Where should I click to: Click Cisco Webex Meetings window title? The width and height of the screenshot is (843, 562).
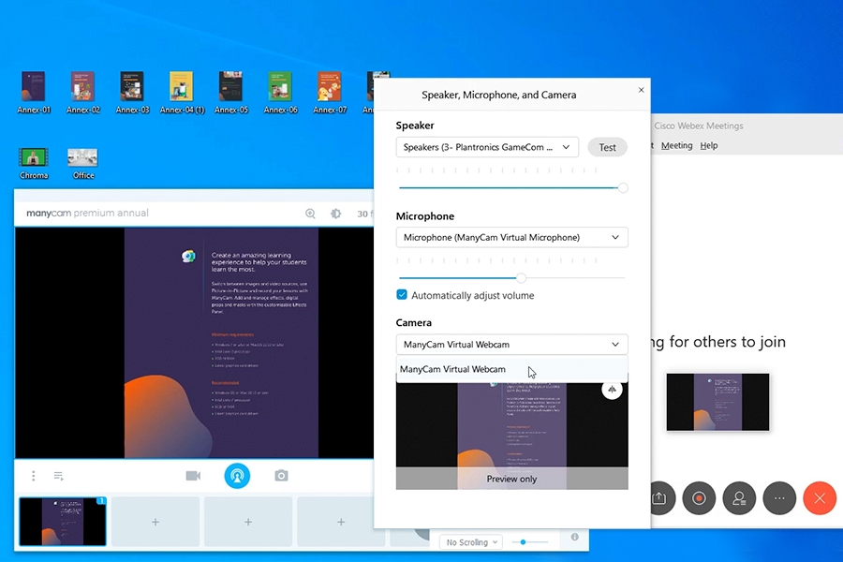pyautogui.click(x=699, y=126)
